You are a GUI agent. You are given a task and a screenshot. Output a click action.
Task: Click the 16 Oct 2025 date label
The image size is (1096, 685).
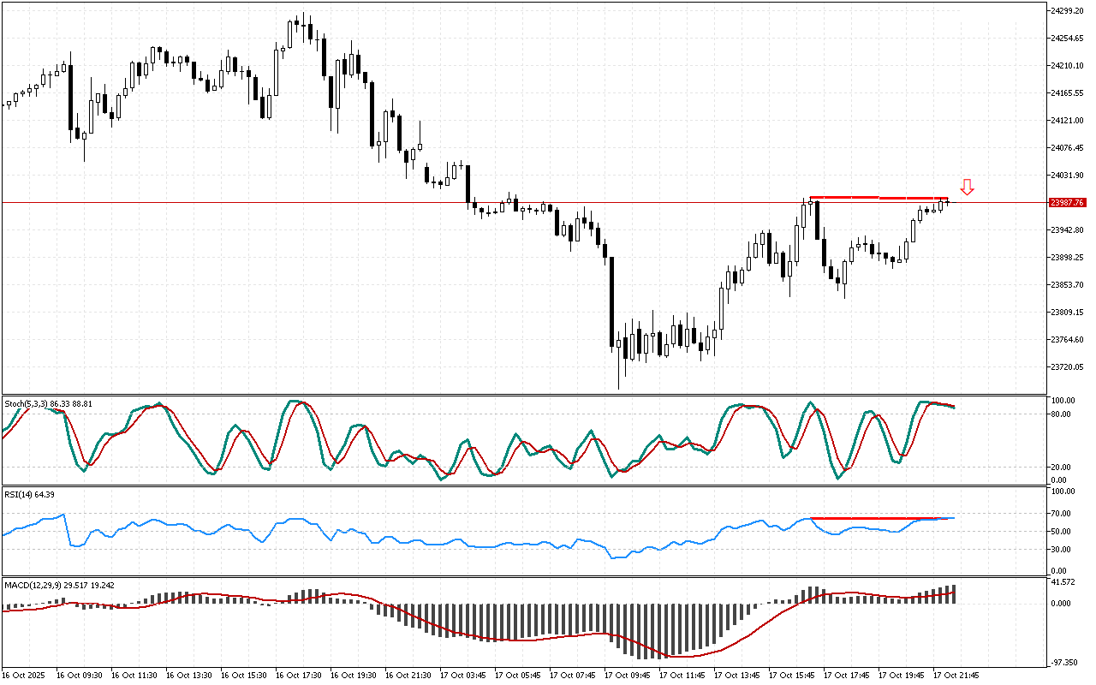[25, 675]
